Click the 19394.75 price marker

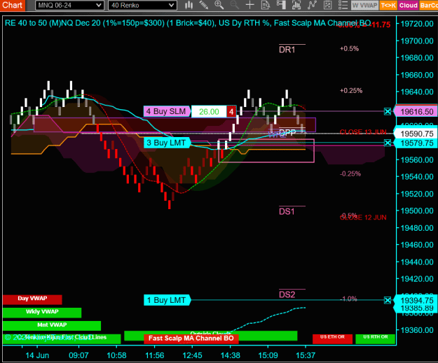pos(416,301)
